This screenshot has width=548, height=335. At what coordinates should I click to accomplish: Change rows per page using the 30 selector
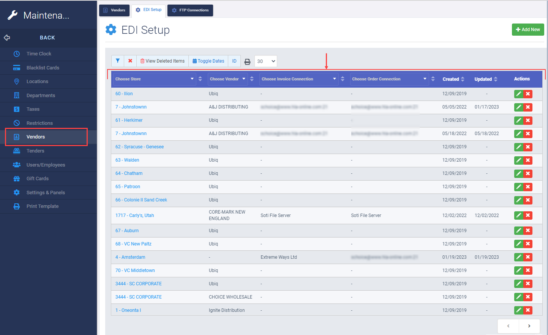pyautogui.click(x=266, y=61)
